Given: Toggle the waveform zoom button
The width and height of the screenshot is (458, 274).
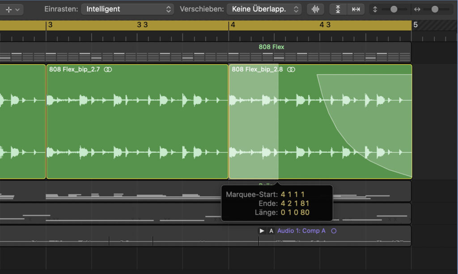Looking at the screenshot, I should (x=315, y=9).
